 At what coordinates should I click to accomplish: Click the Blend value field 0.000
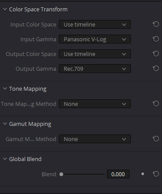point(118,174)
